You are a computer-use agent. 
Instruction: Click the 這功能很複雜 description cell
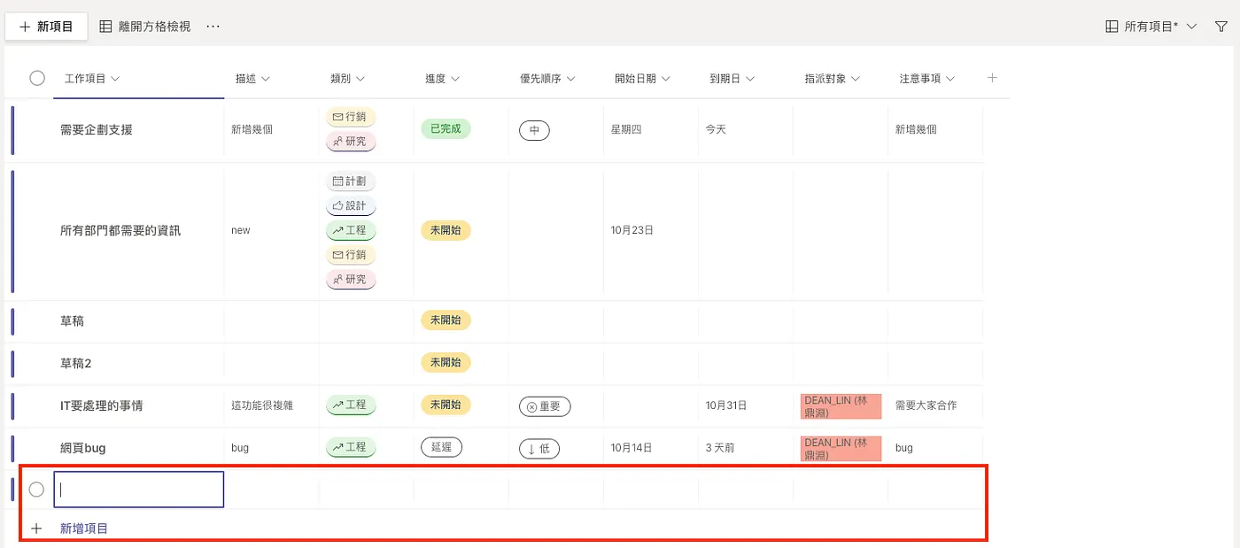(262, 405)
